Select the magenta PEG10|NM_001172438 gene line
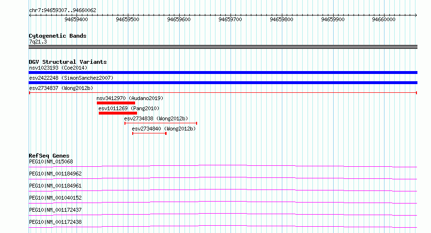 [x=223, y=226]
